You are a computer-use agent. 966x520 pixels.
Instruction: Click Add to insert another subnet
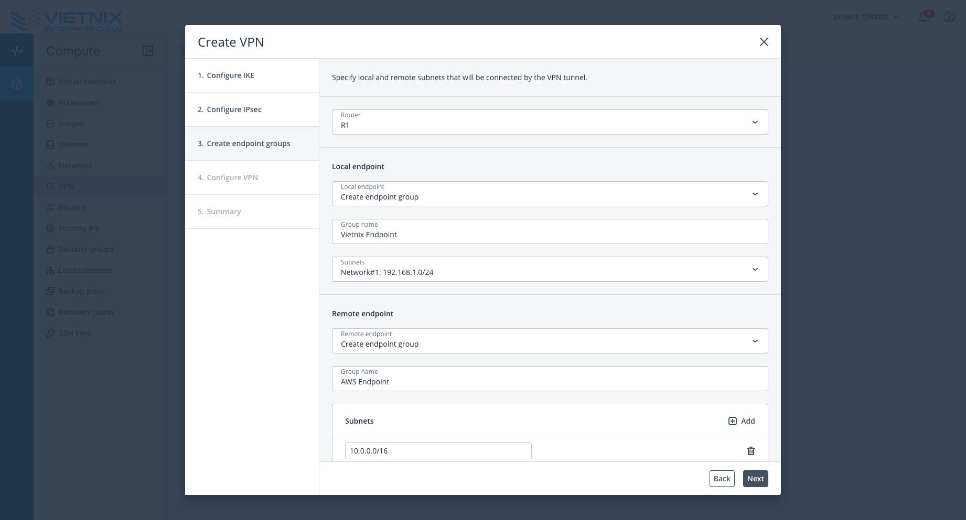(741, 421)
